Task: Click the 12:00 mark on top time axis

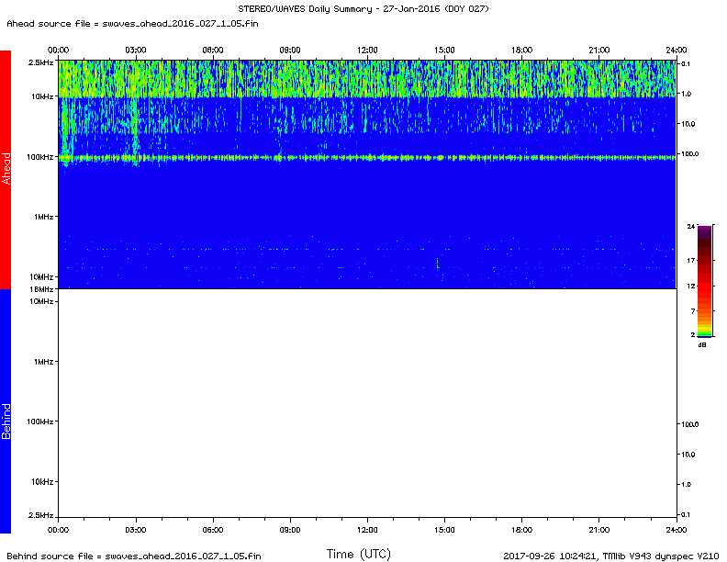Action: point(367,50)
